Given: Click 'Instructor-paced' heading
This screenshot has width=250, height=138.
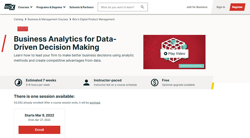Looking at the screenshot, I should click(x=108, y=80).
